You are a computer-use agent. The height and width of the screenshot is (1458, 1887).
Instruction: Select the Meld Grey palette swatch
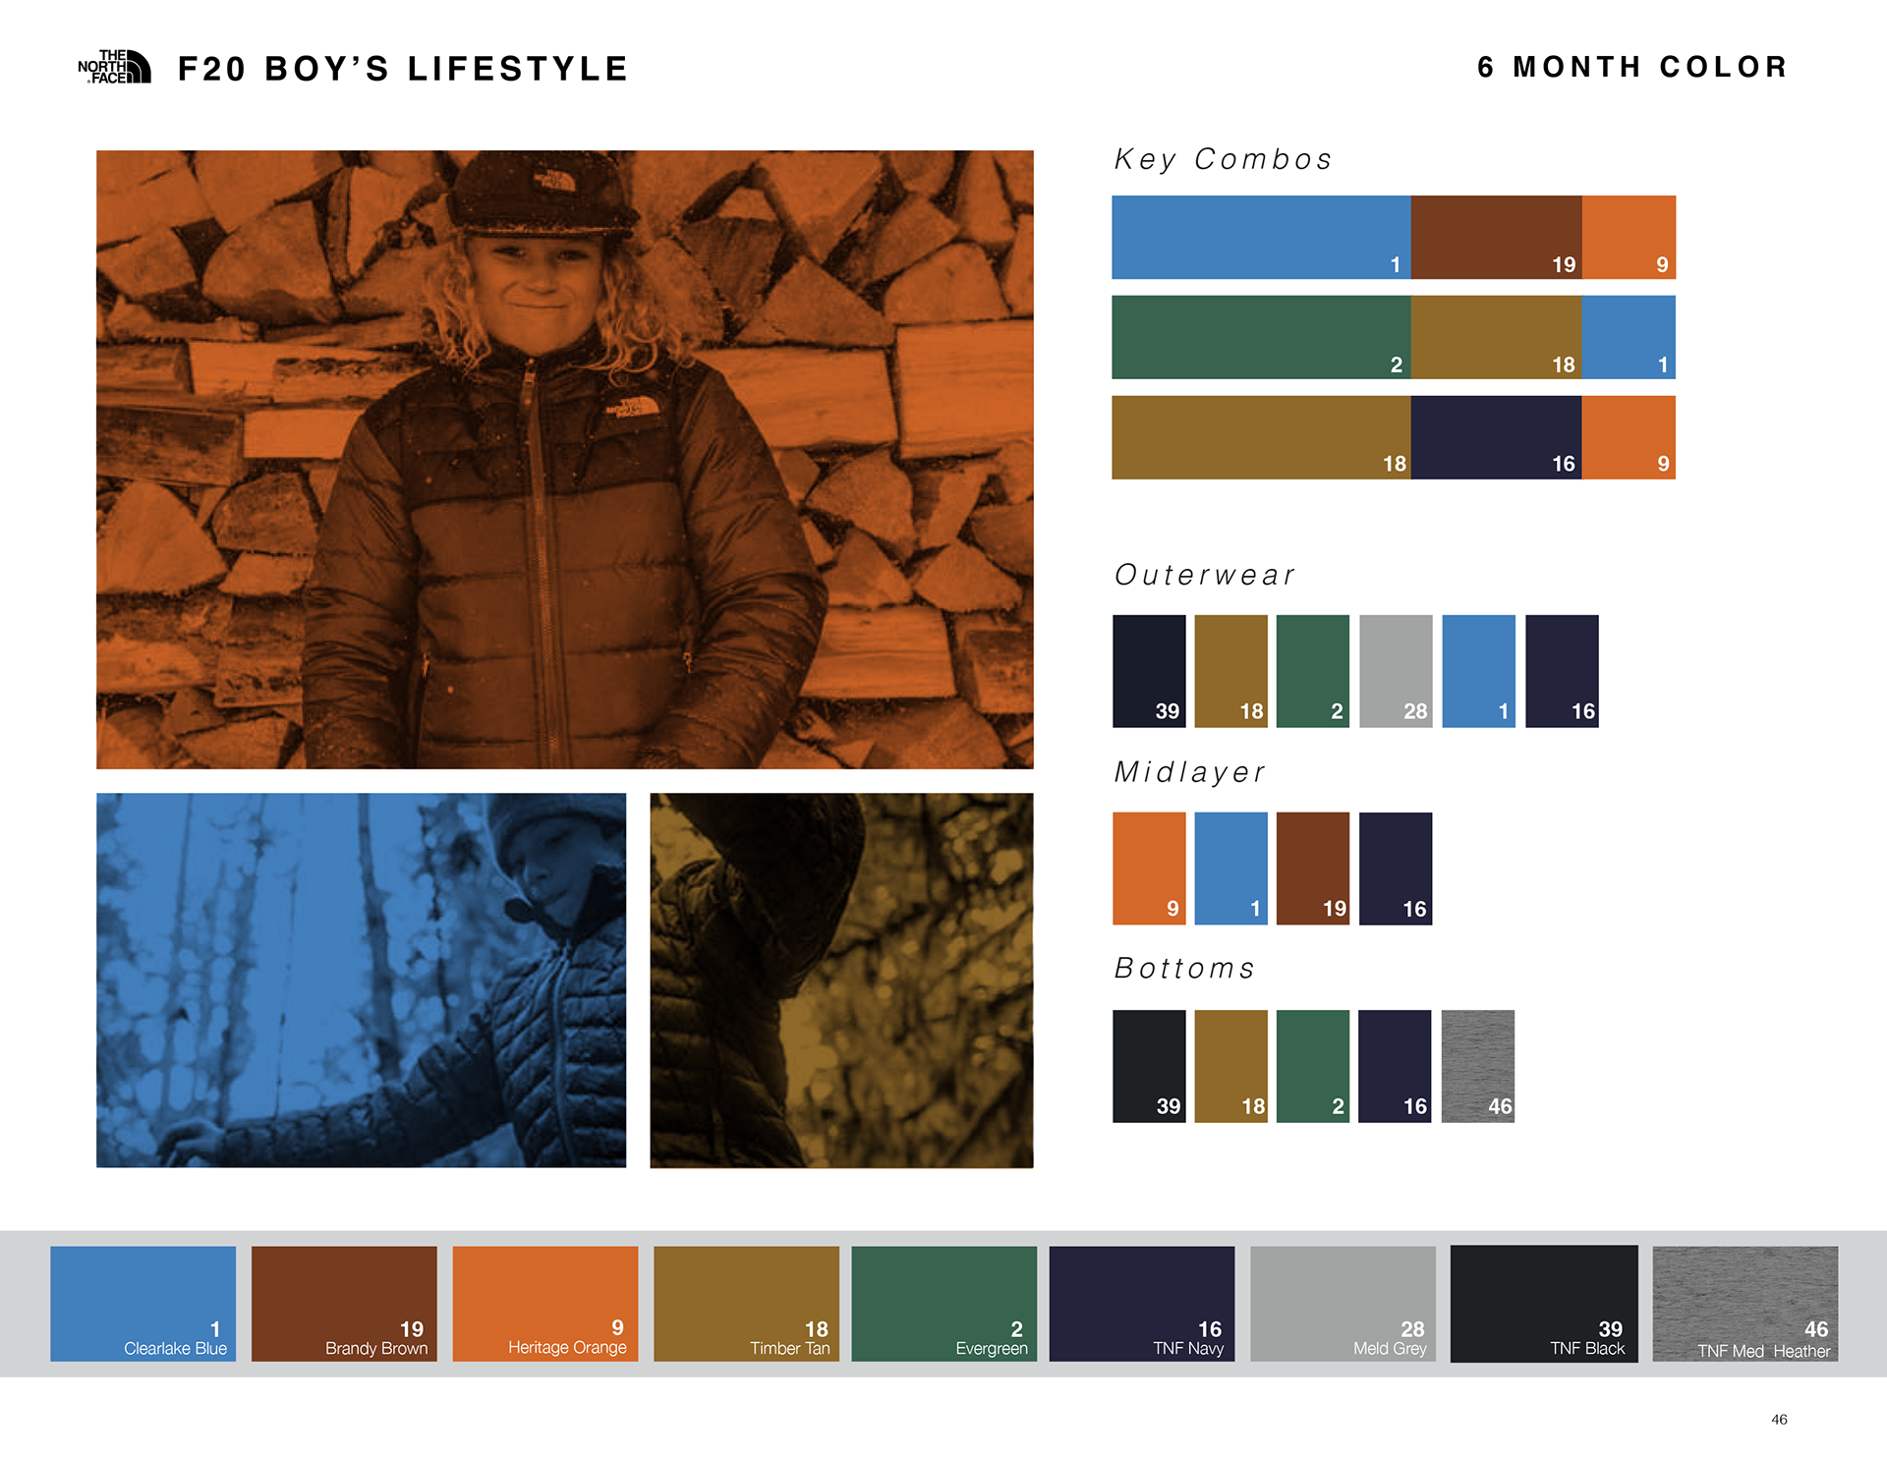coord(1344,1304)
